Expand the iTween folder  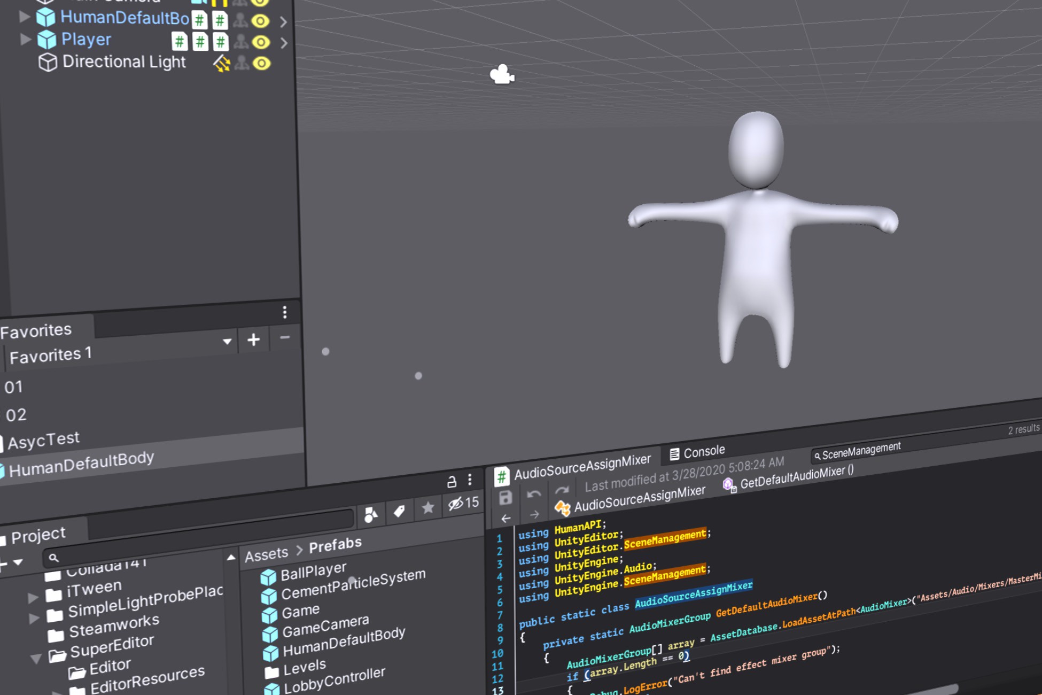click(x=33, y=597)
